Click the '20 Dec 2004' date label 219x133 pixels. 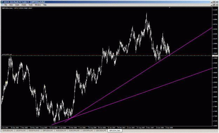(x=15, y=127)
